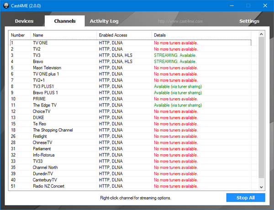Click the scrollbar down arrow
274x210 pixels.
click(x=261, y=187)
